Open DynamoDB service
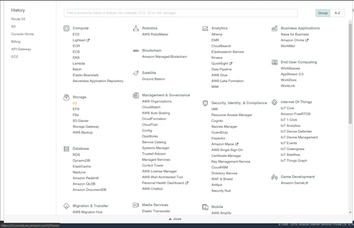This screenshot has width=354, height=228. point(81,161)
